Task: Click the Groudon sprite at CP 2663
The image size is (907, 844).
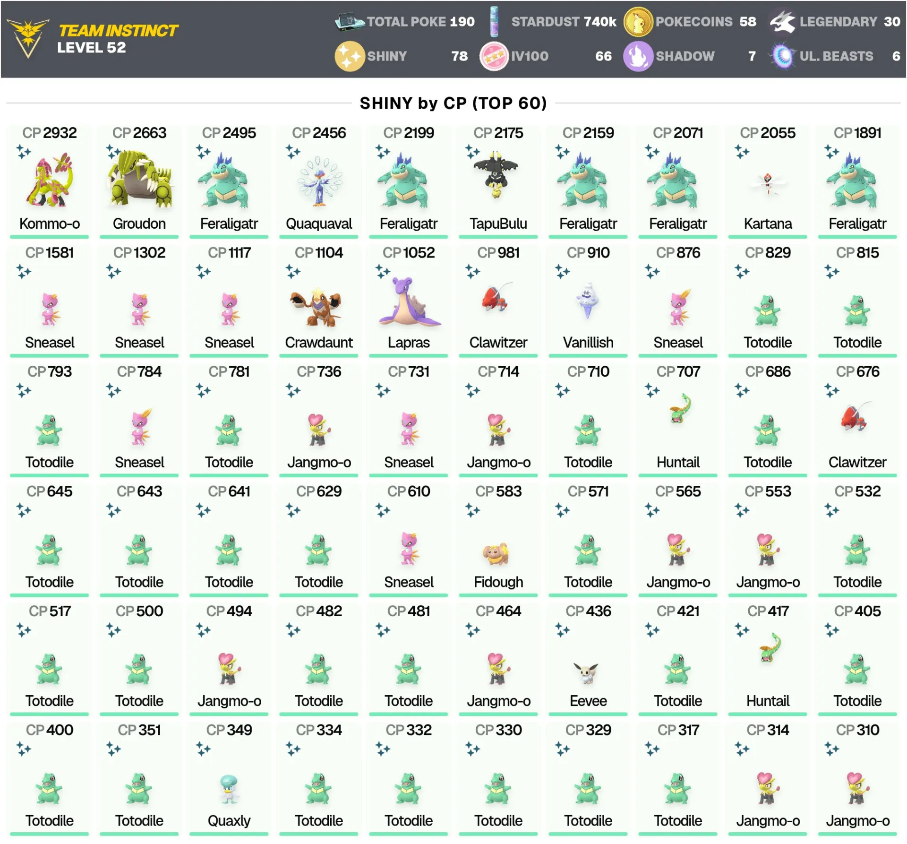Action: [139, 179]
